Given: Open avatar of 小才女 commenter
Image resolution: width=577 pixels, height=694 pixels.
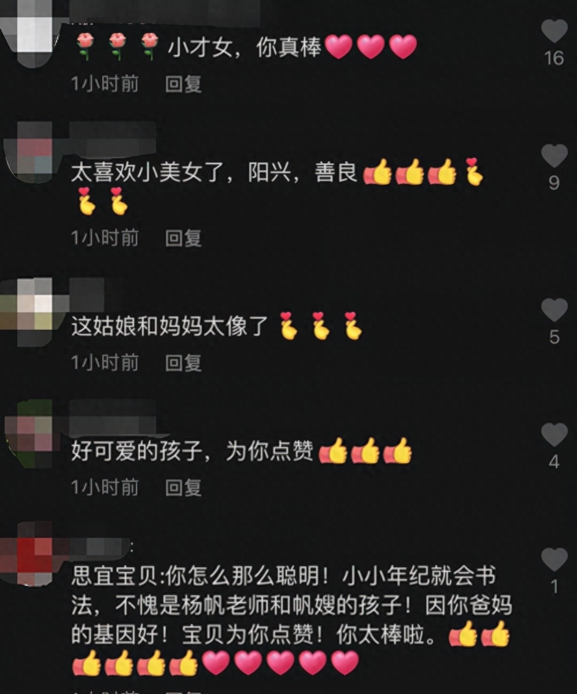Looking at the screenshot, I should pyautogui.click(x=28, y=32).
